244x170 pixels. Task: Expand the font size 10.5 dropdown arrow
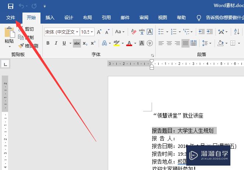pos(92,32)
